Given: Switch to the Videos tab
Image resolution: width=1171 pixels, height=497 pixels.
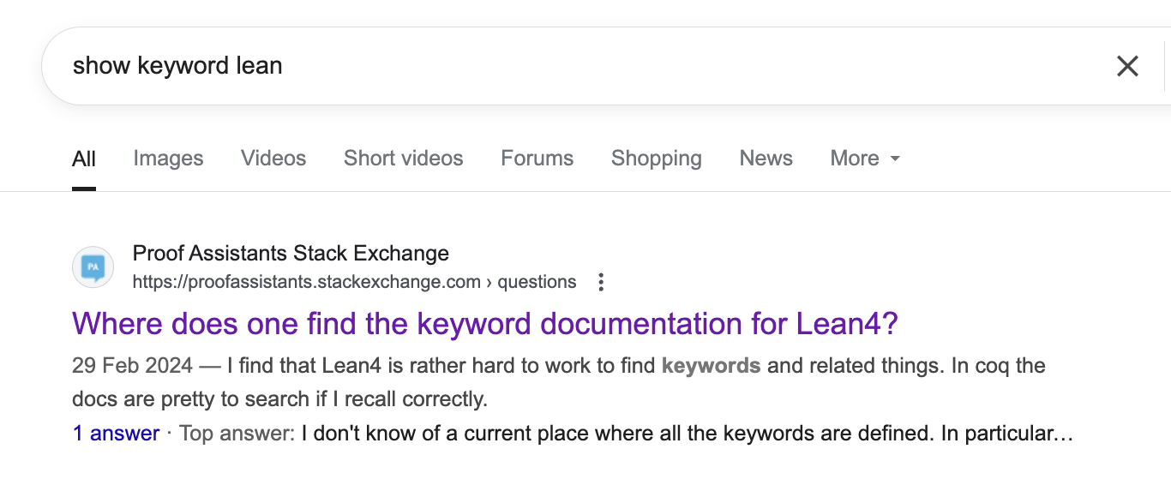Looking at the screenshot, I should [273, 159].
